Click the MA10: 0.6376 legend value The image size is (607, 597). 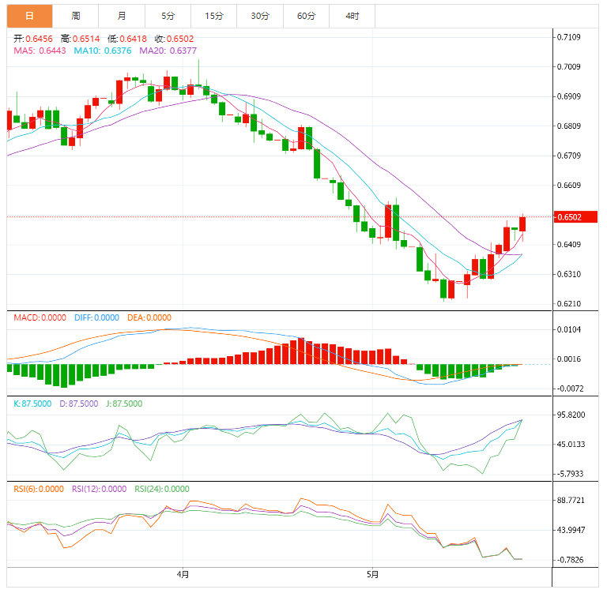pyautogui.click(x=103, y=51)
